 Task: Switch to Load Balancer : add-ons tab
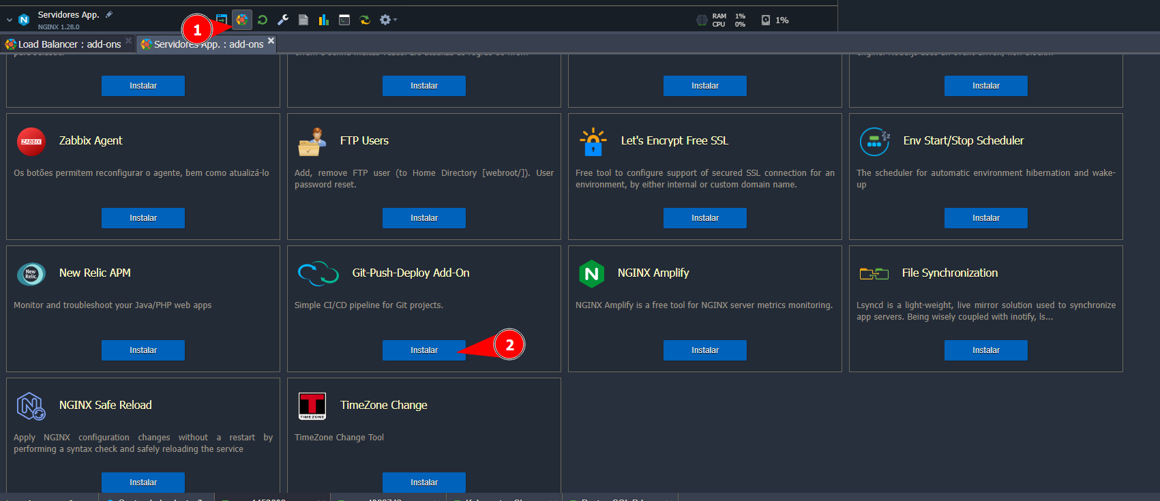[x=68, y=44]
